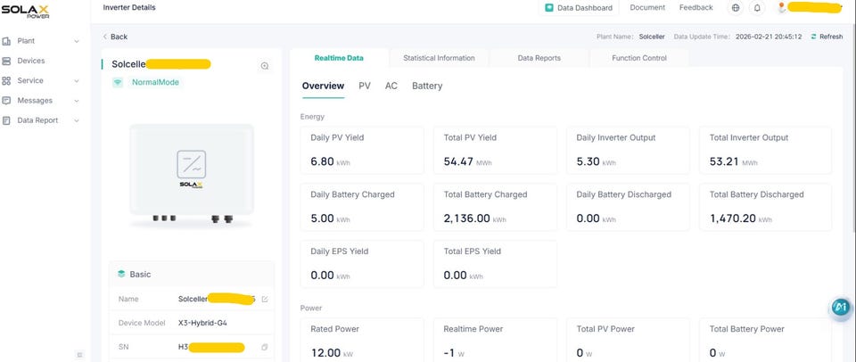Collapse the sidebar with bottom icon
Viewport: 856px width, 362px height.
pos(79,355)
